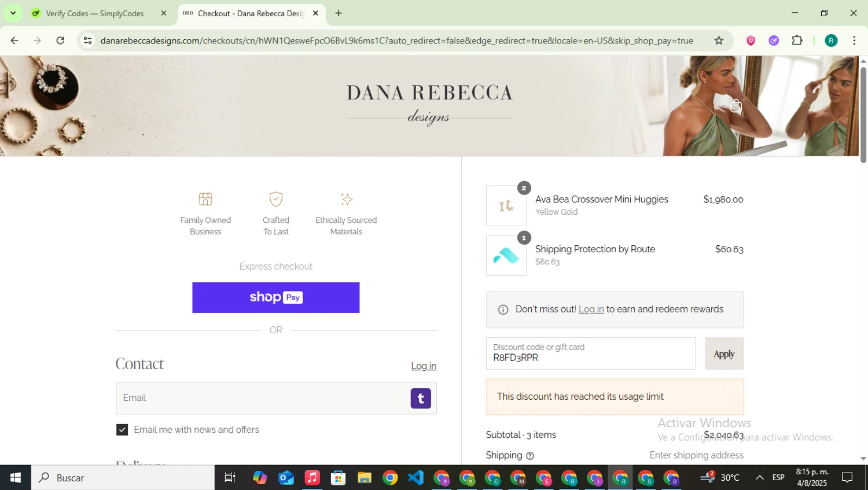Open Microsoft Store from taskbar
The width and height of the screenshot is (868, 490).
click(338, 477)
